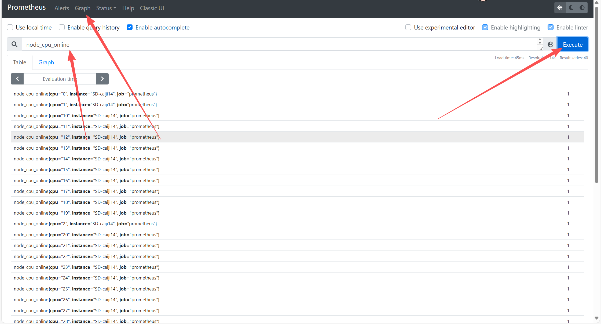This screenshot has width=601, height=324.
Task: Disable the Enable autocomplete checkbox
Action: click(130, 27)
